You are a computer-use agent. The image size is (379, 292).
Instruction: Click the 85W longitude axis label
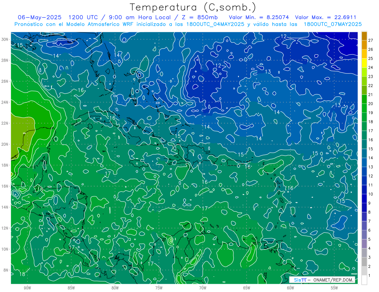[71, 288]
